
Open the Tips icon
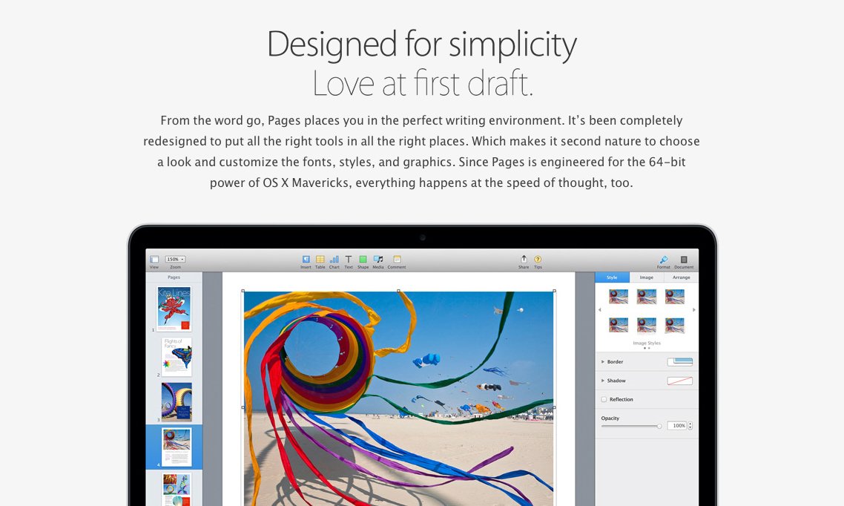click(x=537, y=257)
